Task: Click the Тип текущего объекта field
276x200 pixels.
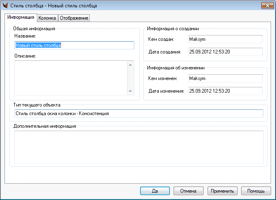Action: coord(138,113)
